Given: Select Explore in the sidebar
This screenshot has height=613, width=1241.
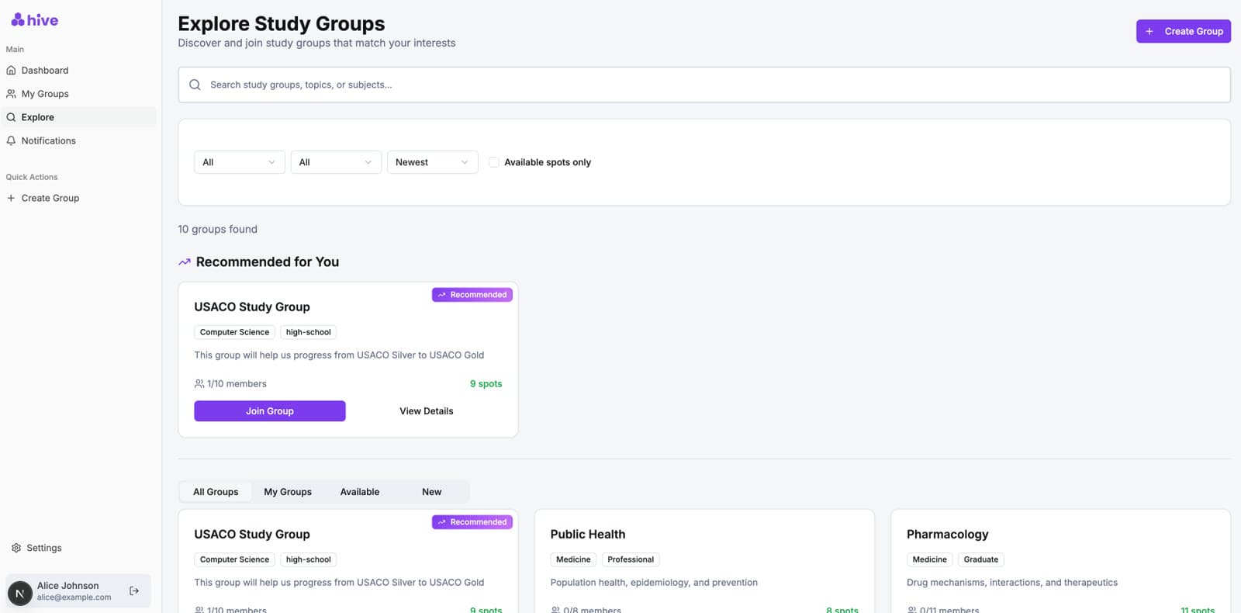Looking at the screenshot, I should click(80, 117).
